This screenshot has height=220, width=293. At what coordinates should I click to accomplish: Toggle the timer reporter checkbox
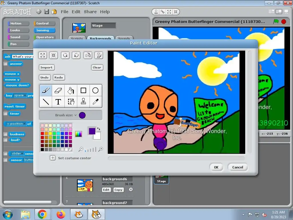coord(5,113)
